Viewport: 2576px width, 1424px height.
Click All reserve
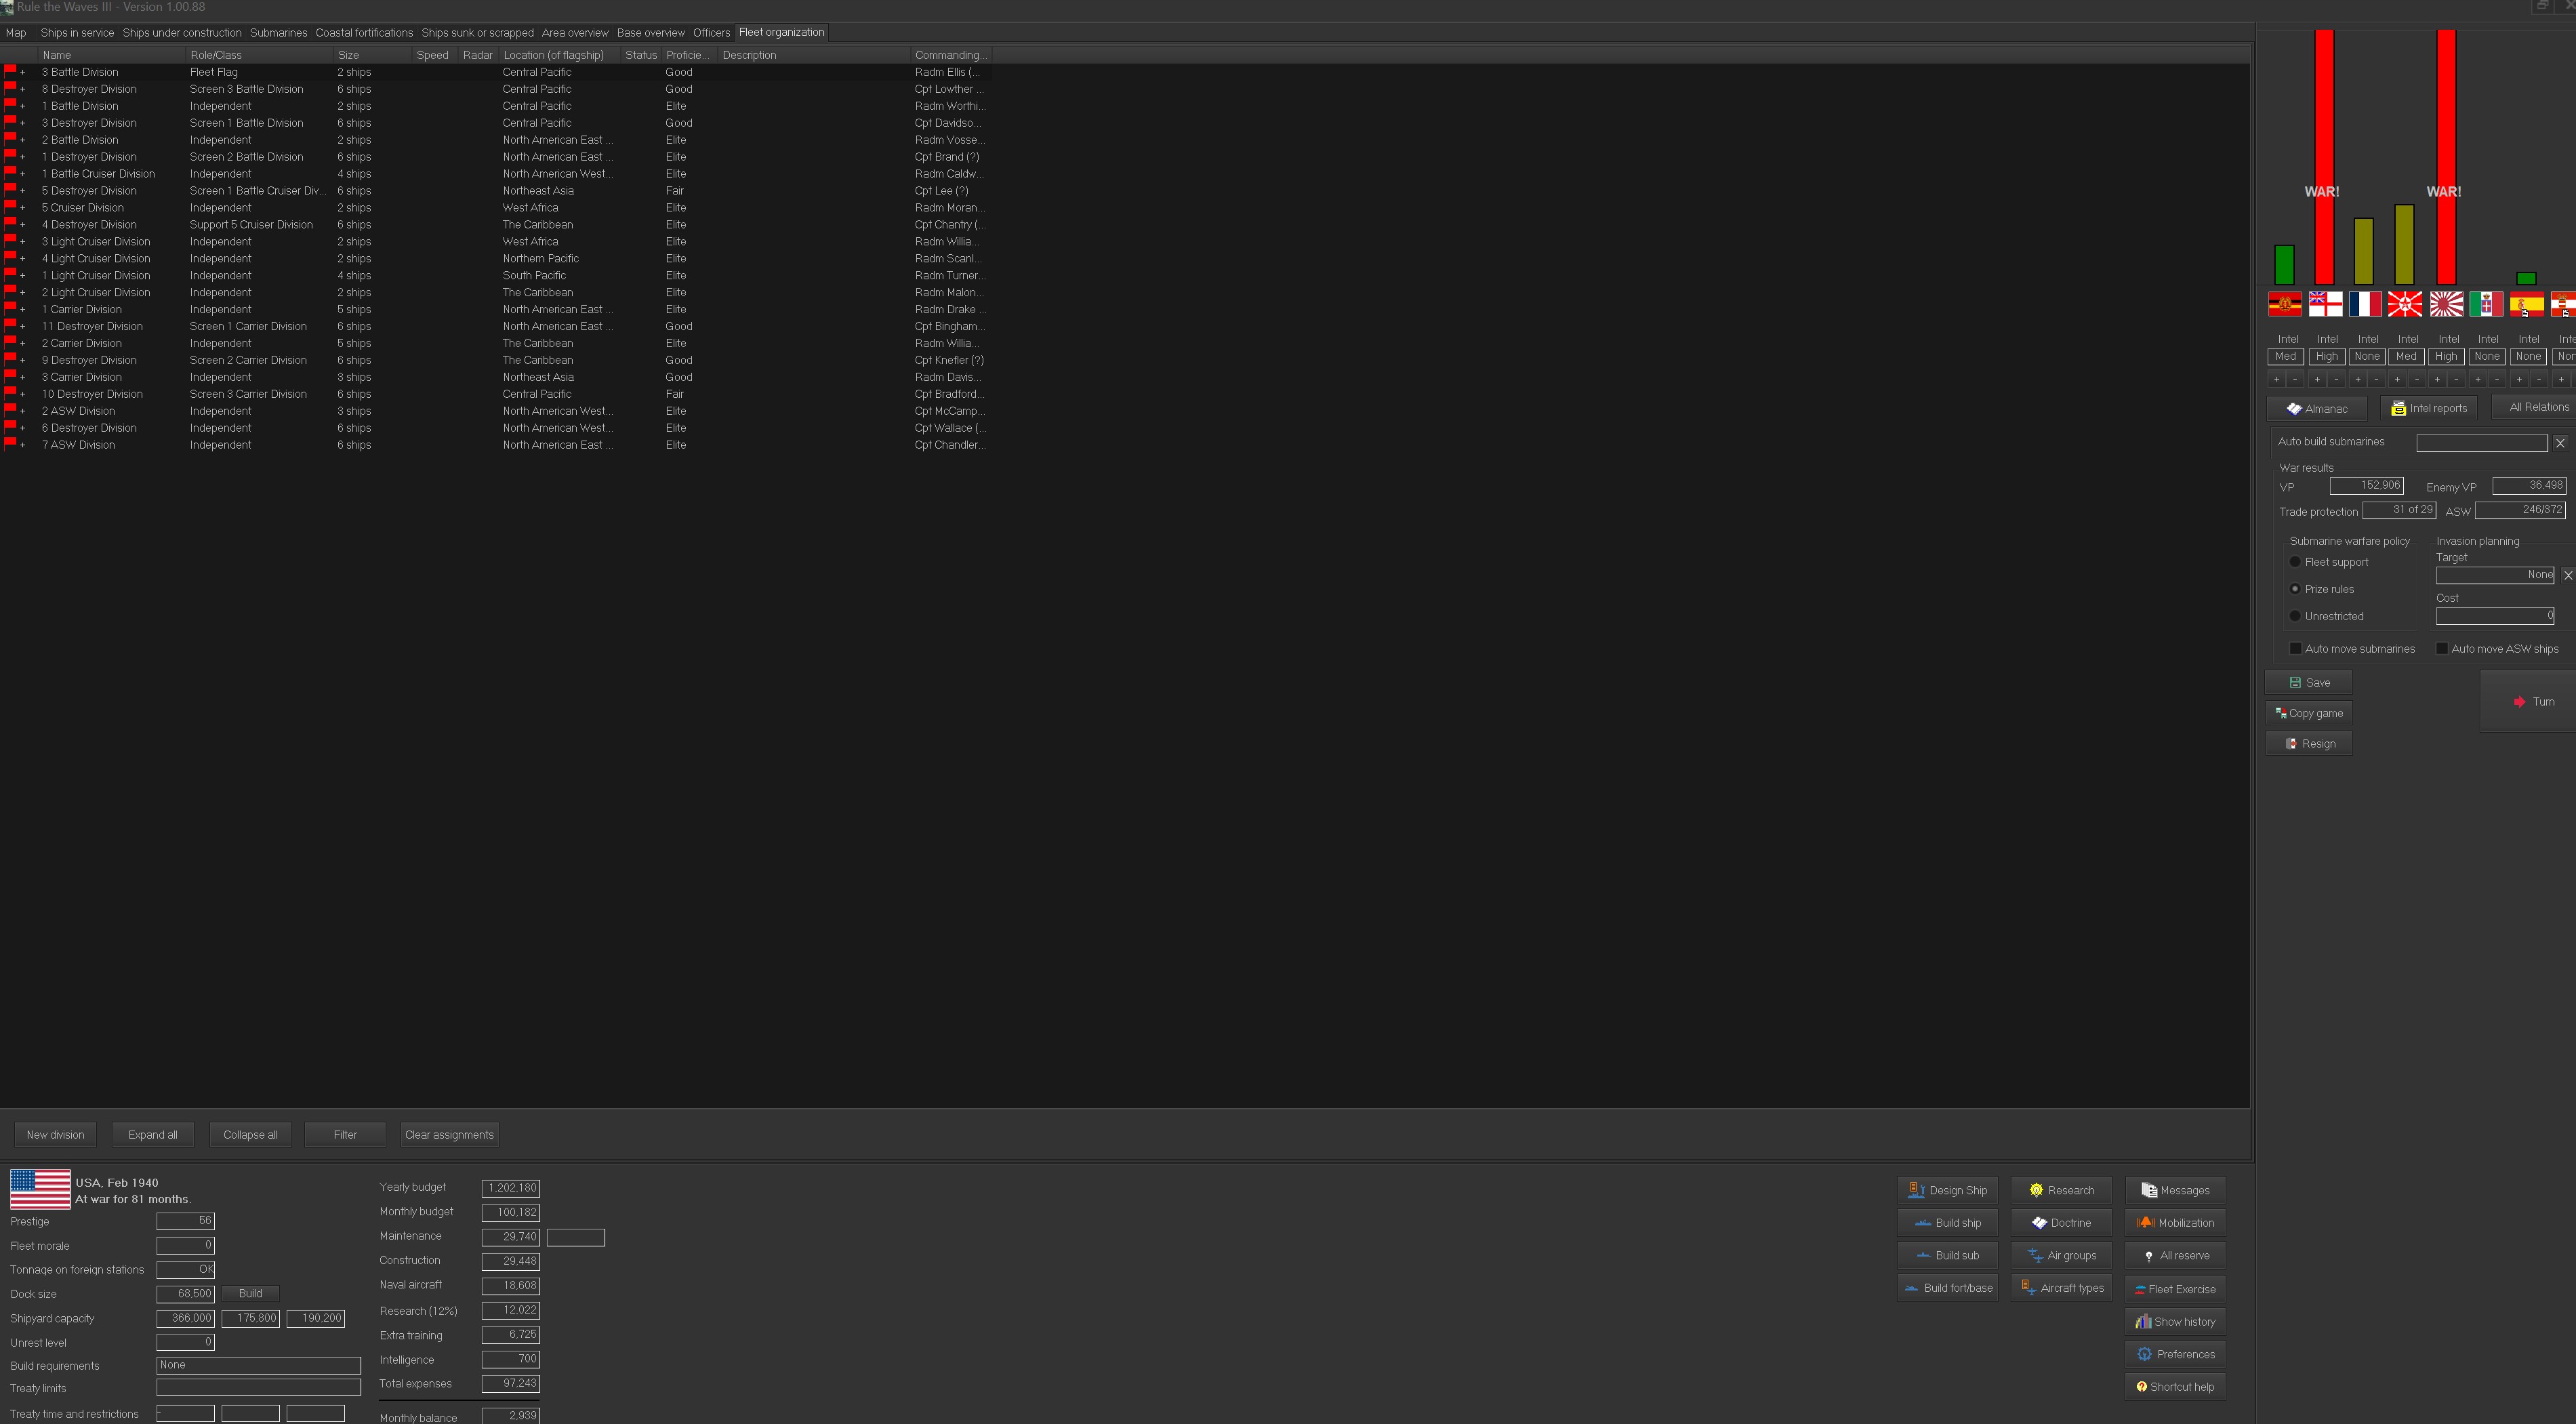tap(2175, 1255)
